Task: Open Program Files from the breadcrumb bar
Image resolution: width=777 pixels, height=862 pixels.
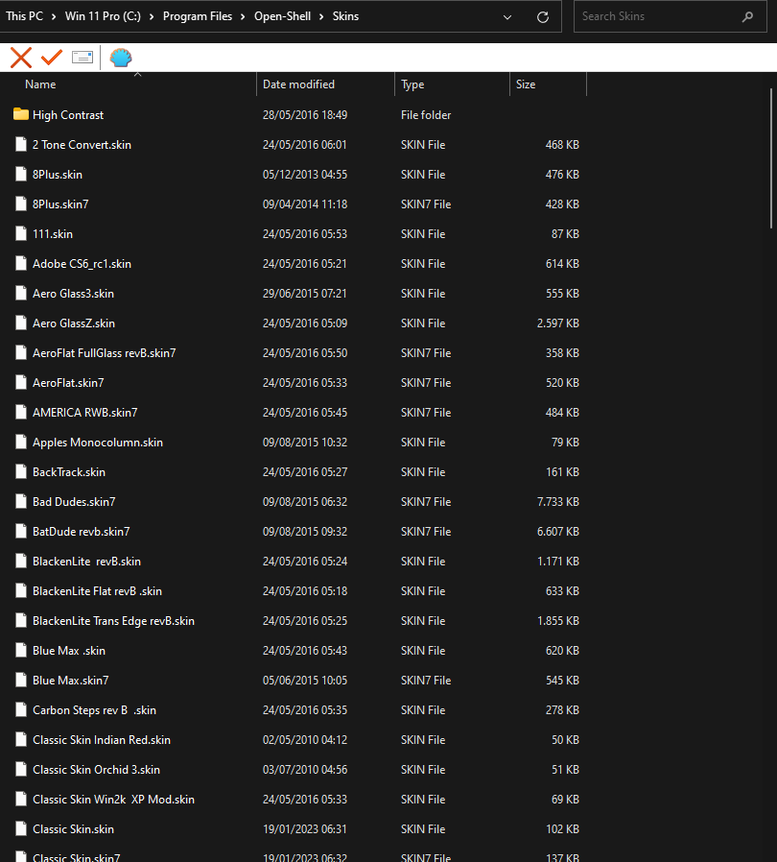Action: [x=198, y=16]
